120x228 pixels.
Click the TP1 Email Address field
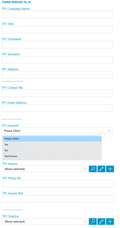[x=57, y=108]
